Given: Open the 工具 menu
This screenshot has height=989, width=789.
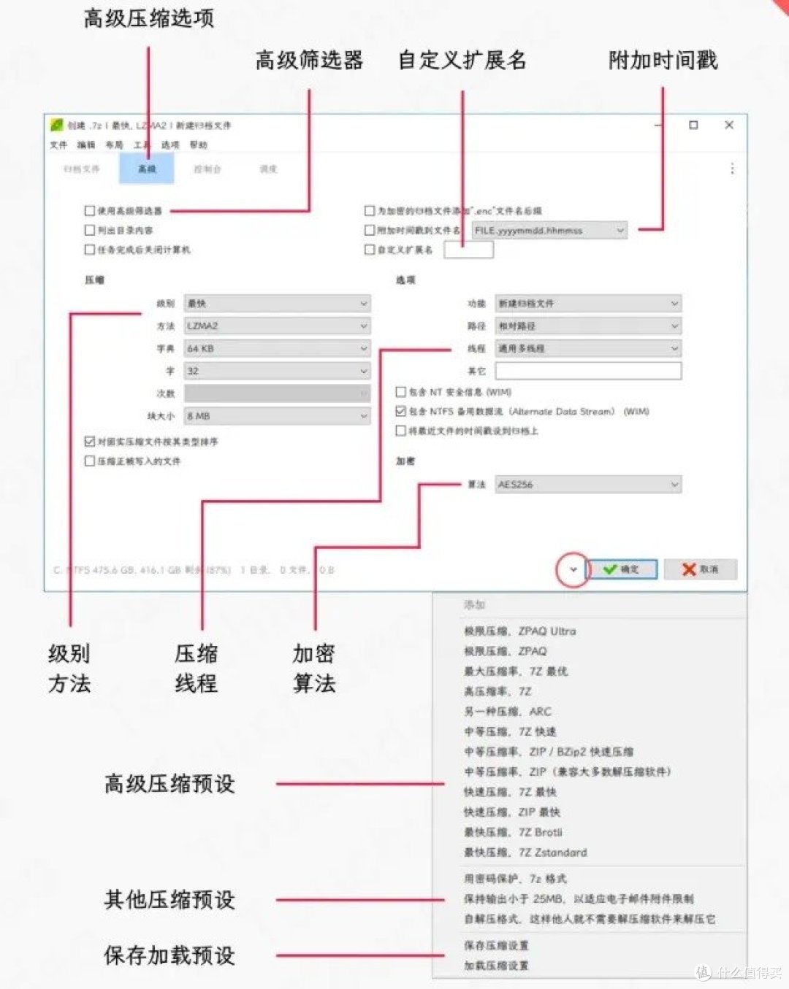Looking at the screenshot, I should tap(142, 145).
